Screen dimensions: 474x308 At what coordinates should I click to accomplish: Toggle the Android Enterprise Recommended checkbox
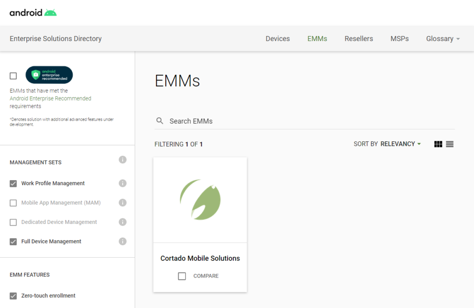tap(13, 76)
